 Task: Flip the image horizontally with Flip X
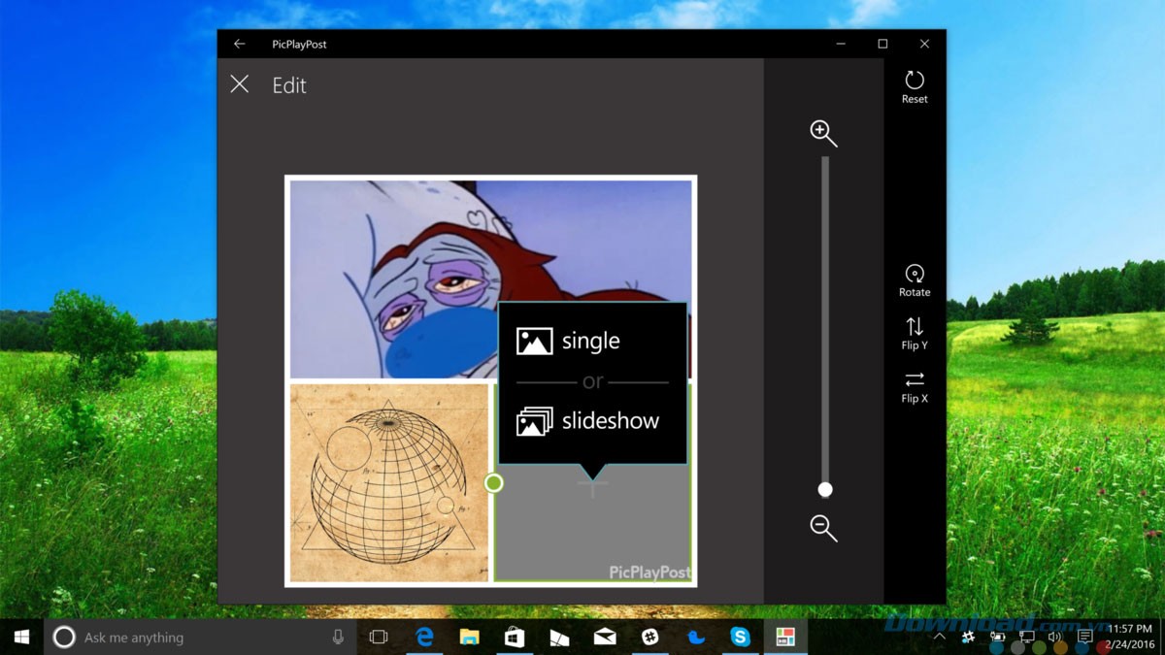click(x=915, y=380)
